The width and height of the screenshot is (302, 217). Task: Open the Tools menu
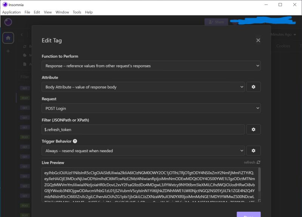pos(77,12)
